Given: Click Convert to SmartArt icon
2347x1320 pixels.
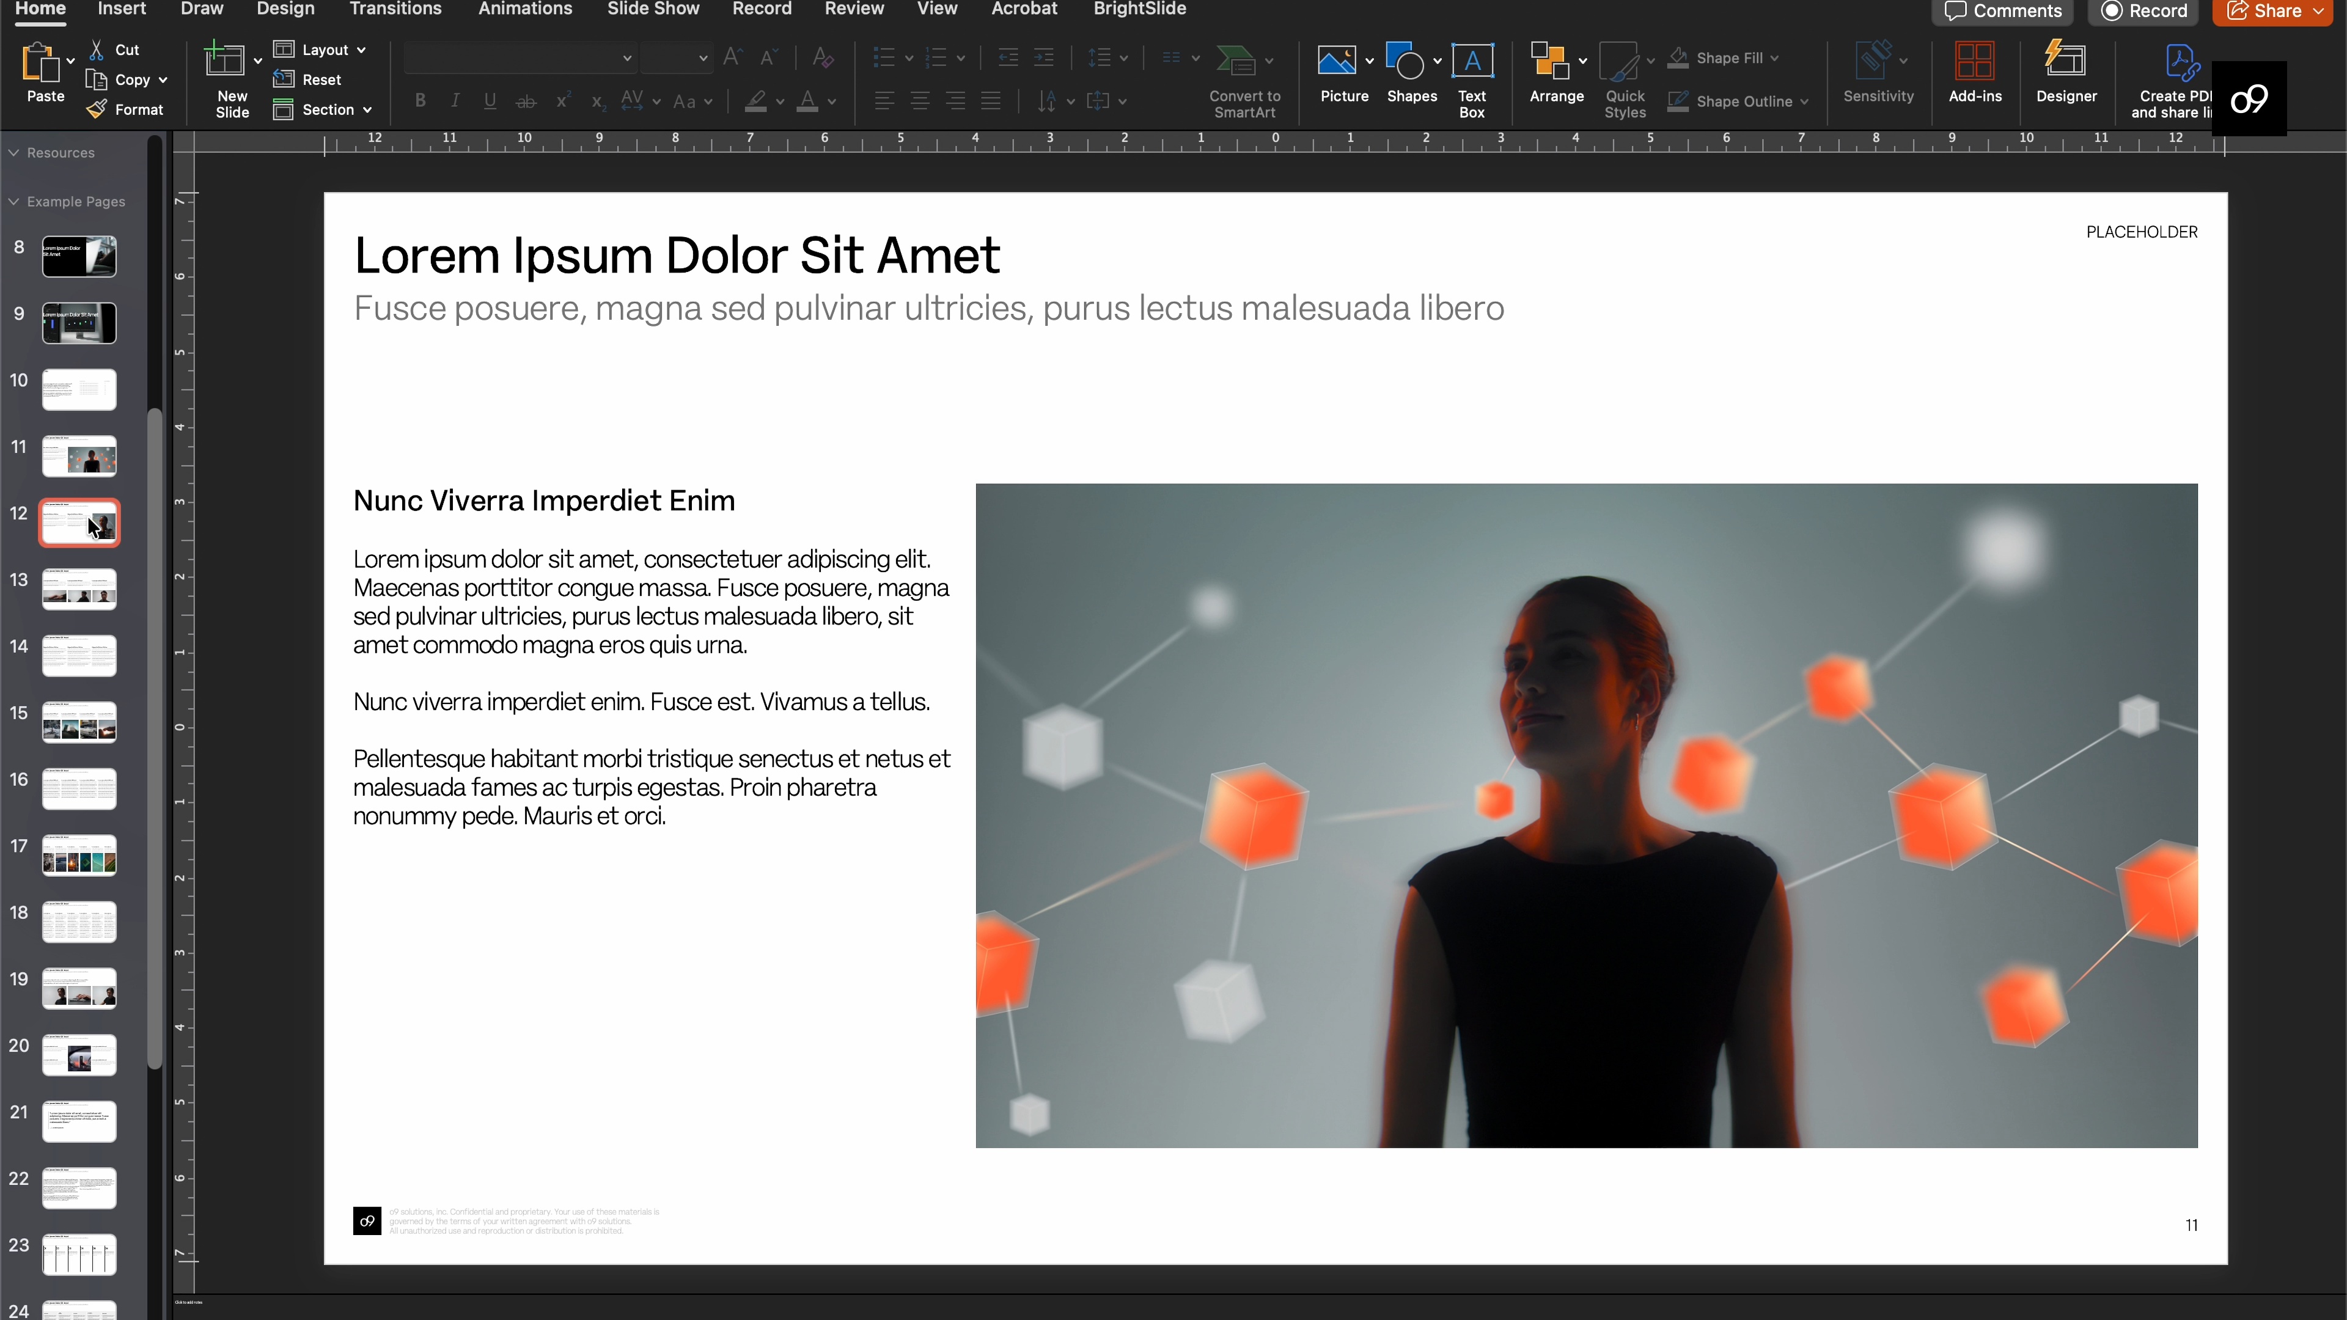Looking at the screenshot, I should click(1236, 60).
